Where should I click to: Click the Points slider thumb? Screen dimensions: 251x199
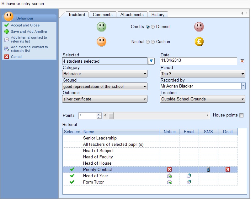coord(111,116)
